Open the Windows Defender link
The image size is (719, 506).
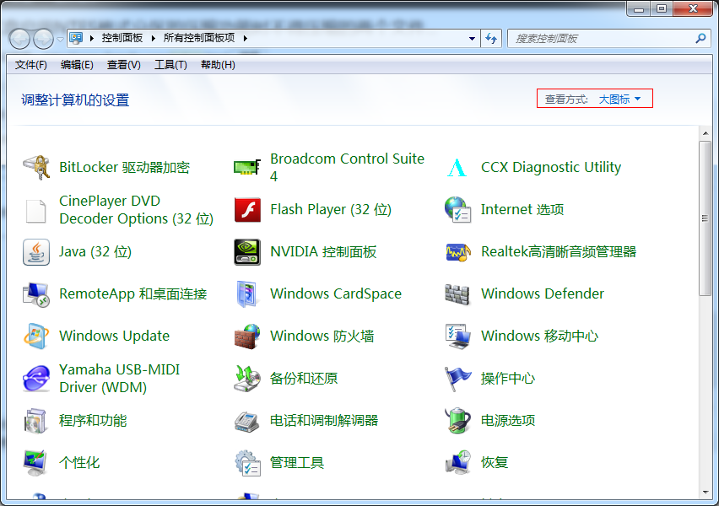pos(542,293)
